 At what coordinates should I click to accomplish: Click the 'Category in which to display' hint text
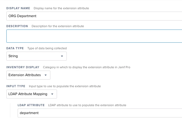pos(87,67)
